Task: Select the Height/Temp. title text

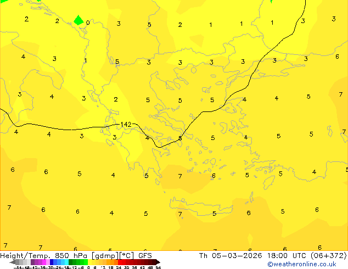Action: pos(25,256)
